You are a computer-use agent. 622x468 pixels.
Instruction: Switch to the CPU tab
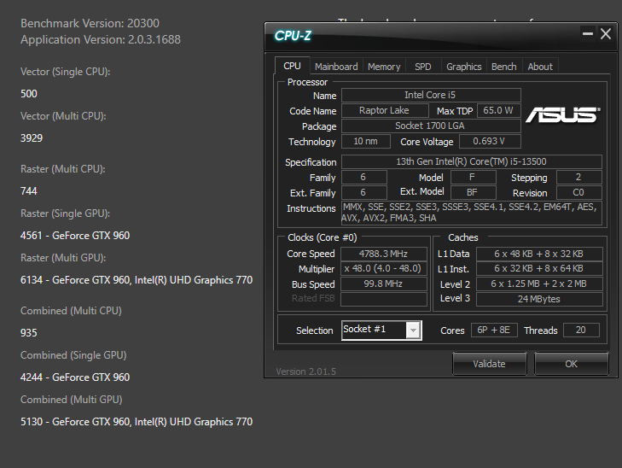(x=292, y=66)
